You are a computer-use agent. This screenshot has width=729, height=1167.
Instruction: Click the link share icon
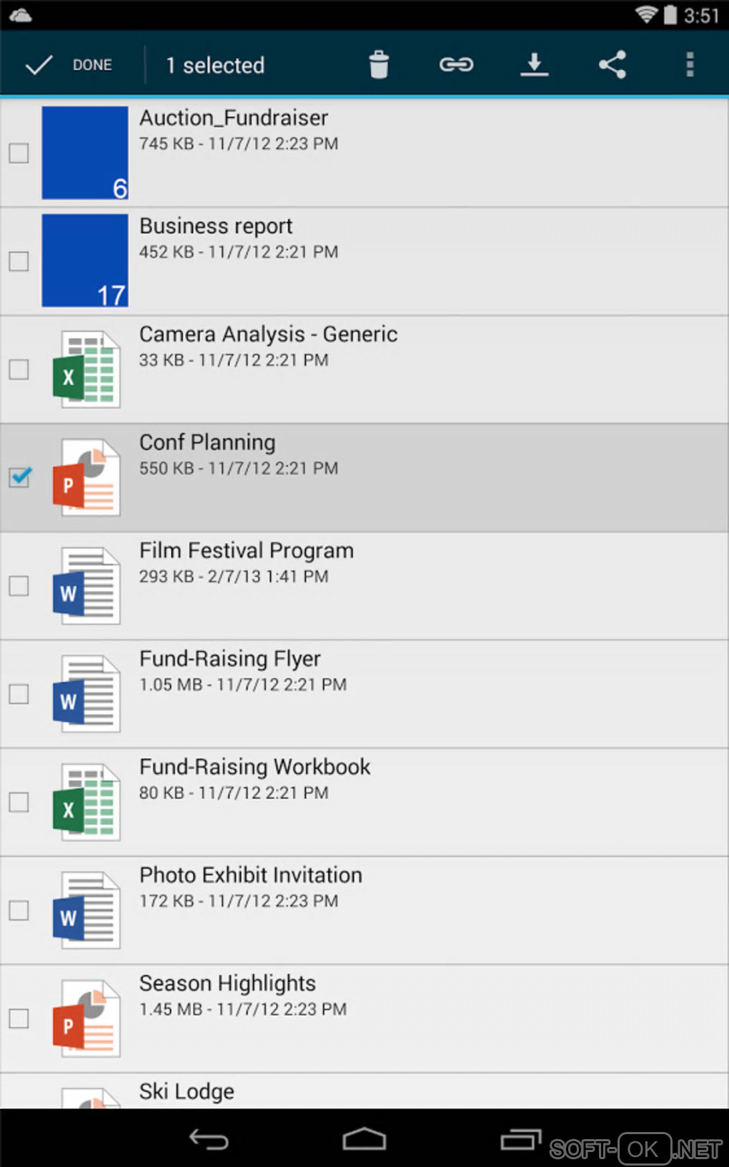coord(456,65)
